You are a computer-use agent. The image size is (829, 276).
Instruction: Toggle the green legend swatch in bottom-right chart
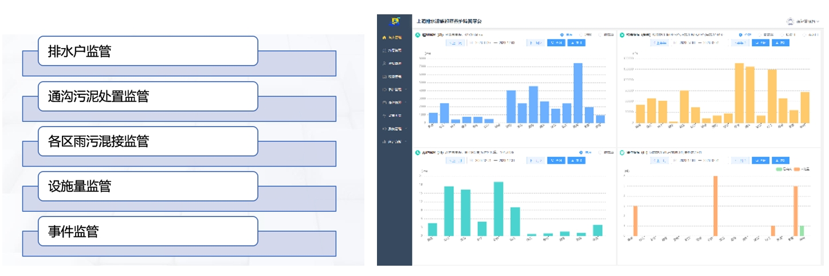coord(780,169)
